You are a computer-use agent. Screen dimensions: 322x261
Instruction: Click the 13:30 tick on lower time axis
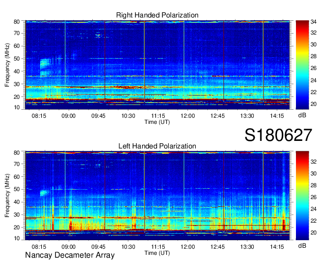pyautogui.click(x=247, y=246)
